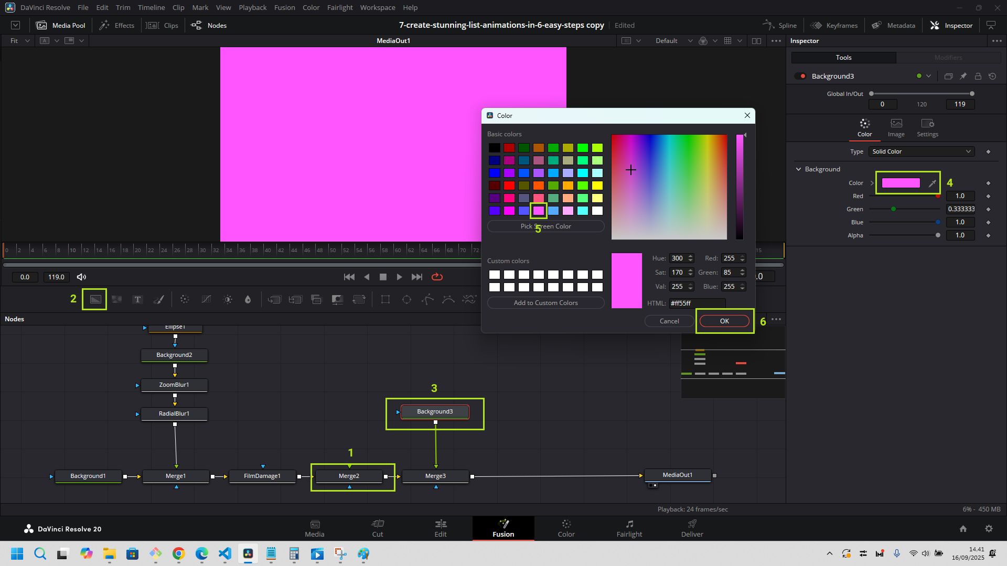Select the Background tool in toolbar
Viewport: 1007px width, 566px height.
(95, 299)
